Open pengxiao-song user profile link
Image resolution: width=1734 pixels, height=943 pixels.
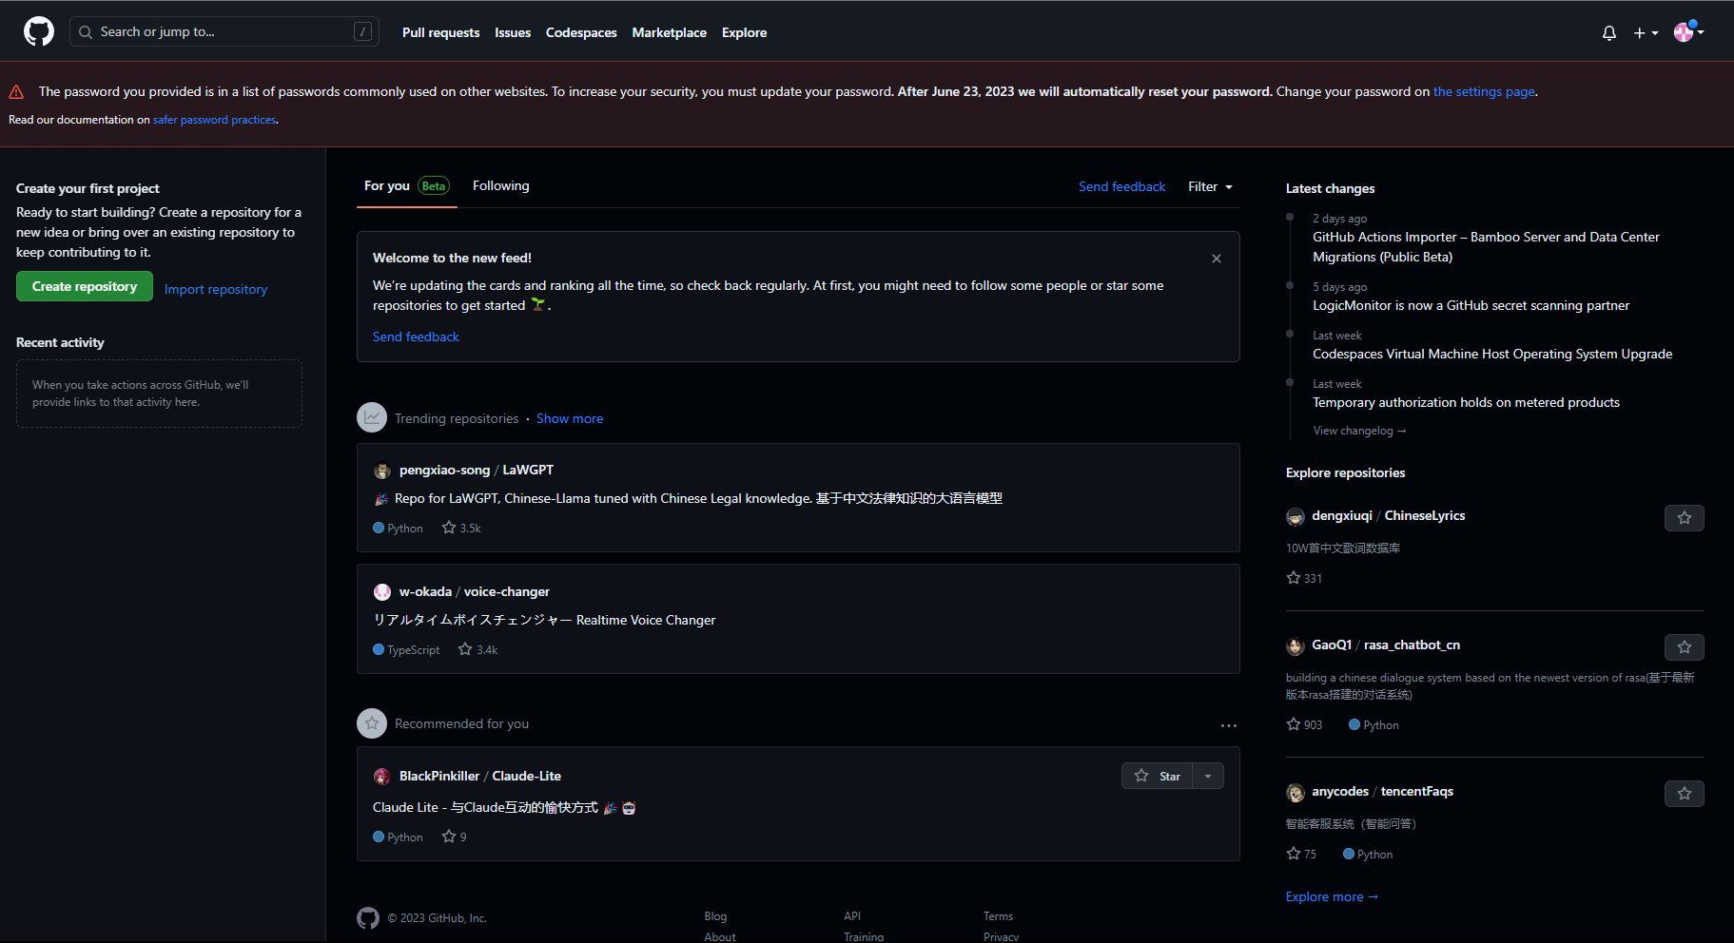click(x=444, y=470)
